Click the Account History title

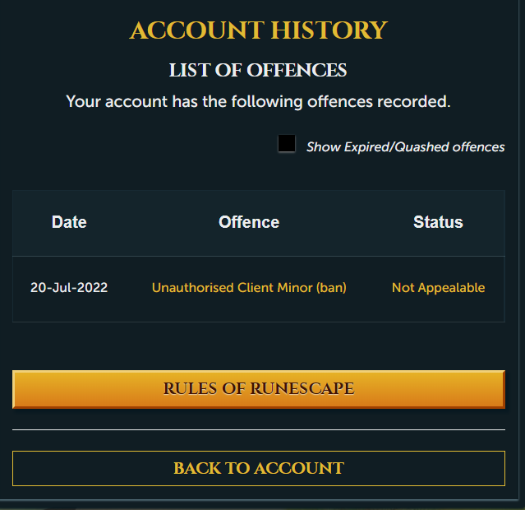pyautogui.click(x=259, y=30)
